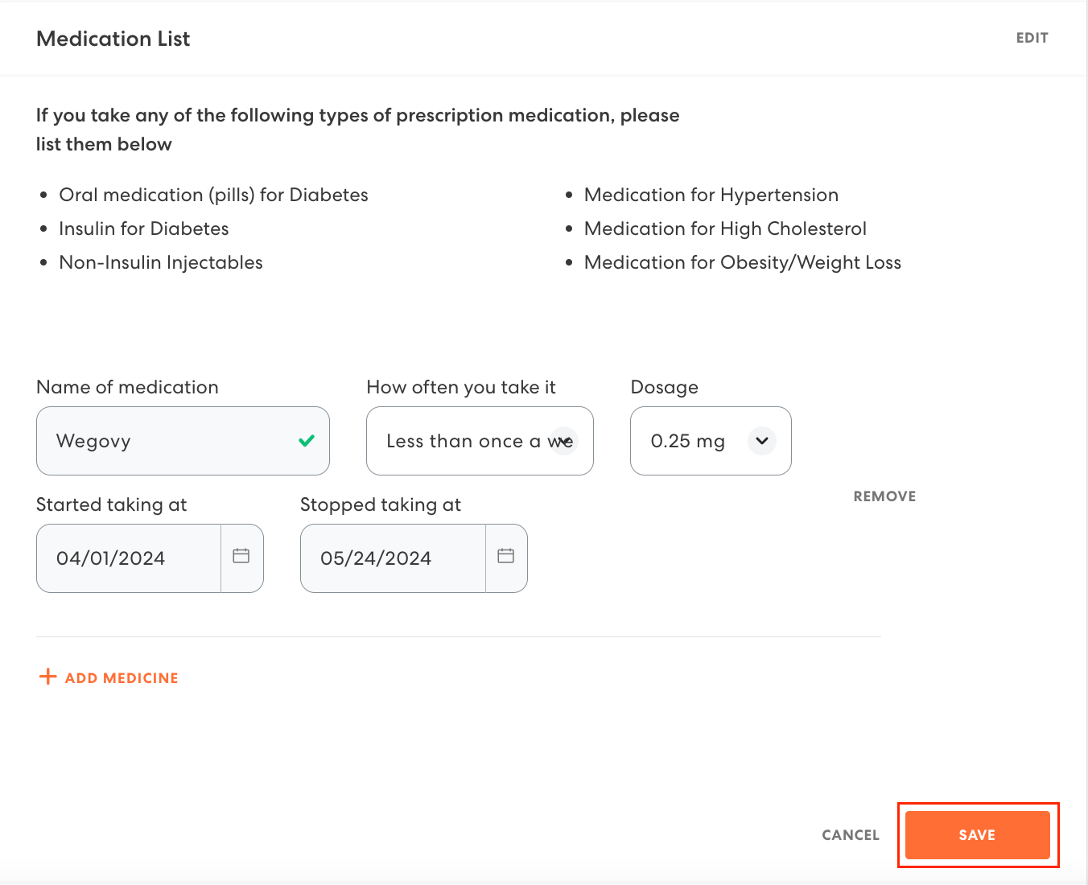Image resolution: width=1088 pixels, height=885 pixels.
Task: Click the chevron arrow in frequency field
Action: [x=565, y=441]
